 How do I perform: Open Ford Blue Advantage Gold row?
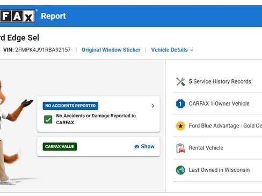218,126
